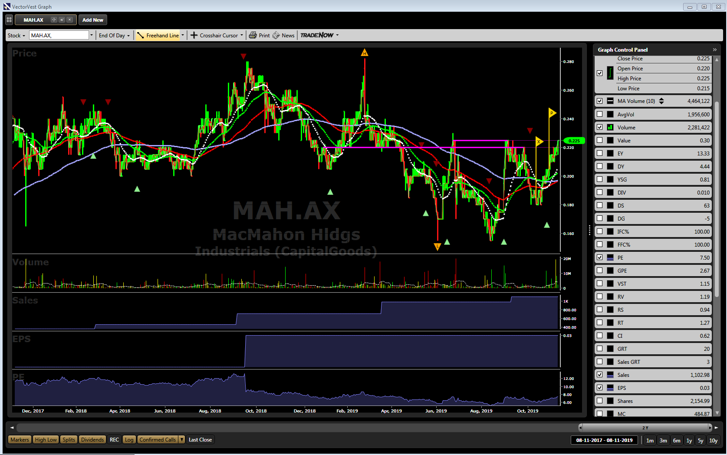This screenshot has height=455, width=727.
Task: Adjust the MA Volume period stepper
Action: [x=661, y=101]
